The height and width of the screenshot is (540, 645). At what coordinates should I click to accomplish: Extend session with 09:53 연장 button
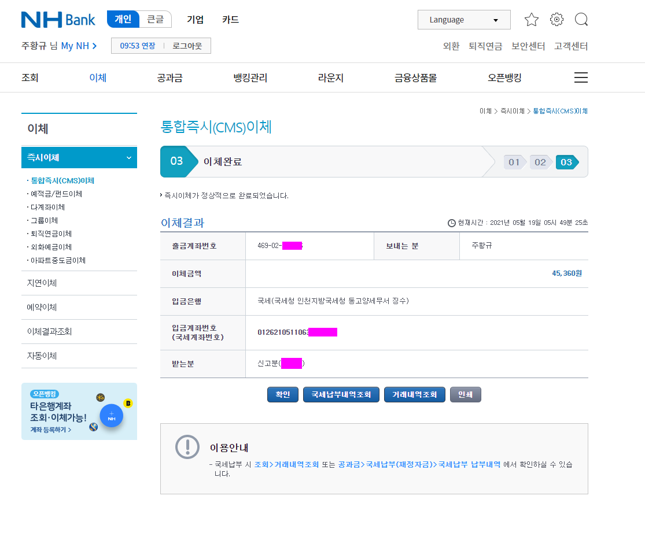138,46
